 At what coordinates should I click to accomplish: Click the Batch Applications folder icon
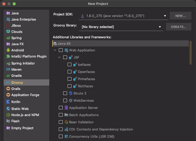66,115
